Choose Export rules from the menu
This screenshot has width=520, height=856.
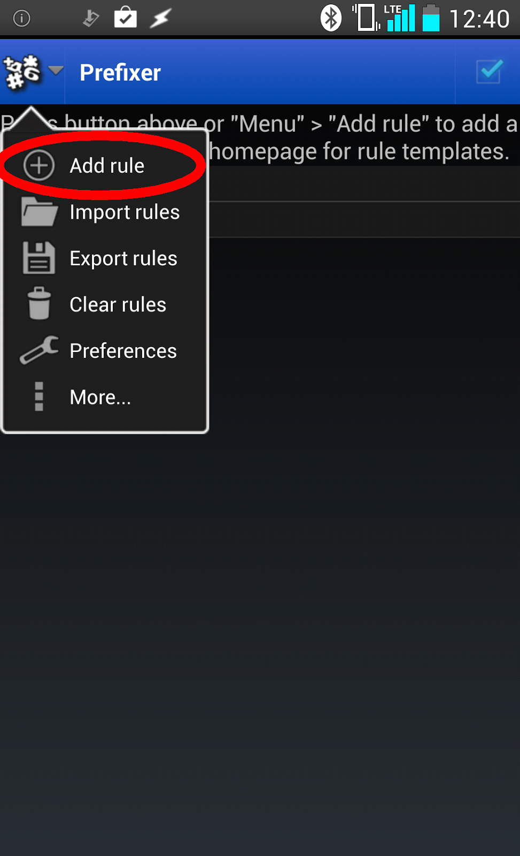coord(105,258)
